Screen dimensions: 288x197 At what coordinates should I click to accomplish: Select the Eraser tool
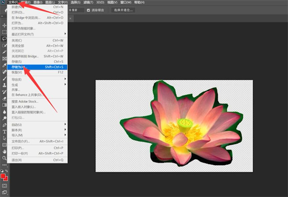click(4, 98)
